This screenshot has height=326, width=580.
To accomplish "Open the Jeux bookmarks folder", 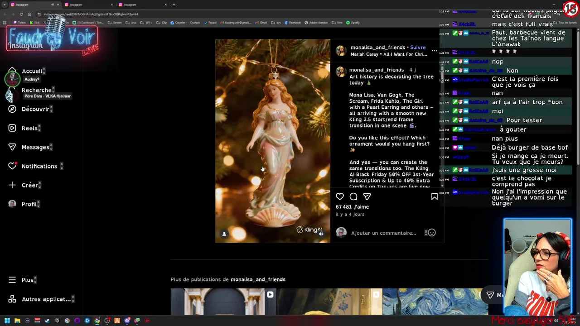I will [x=131, y=23].
